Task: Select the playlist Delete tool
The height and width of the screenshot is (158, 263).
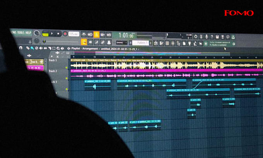Action: (36, 48)
